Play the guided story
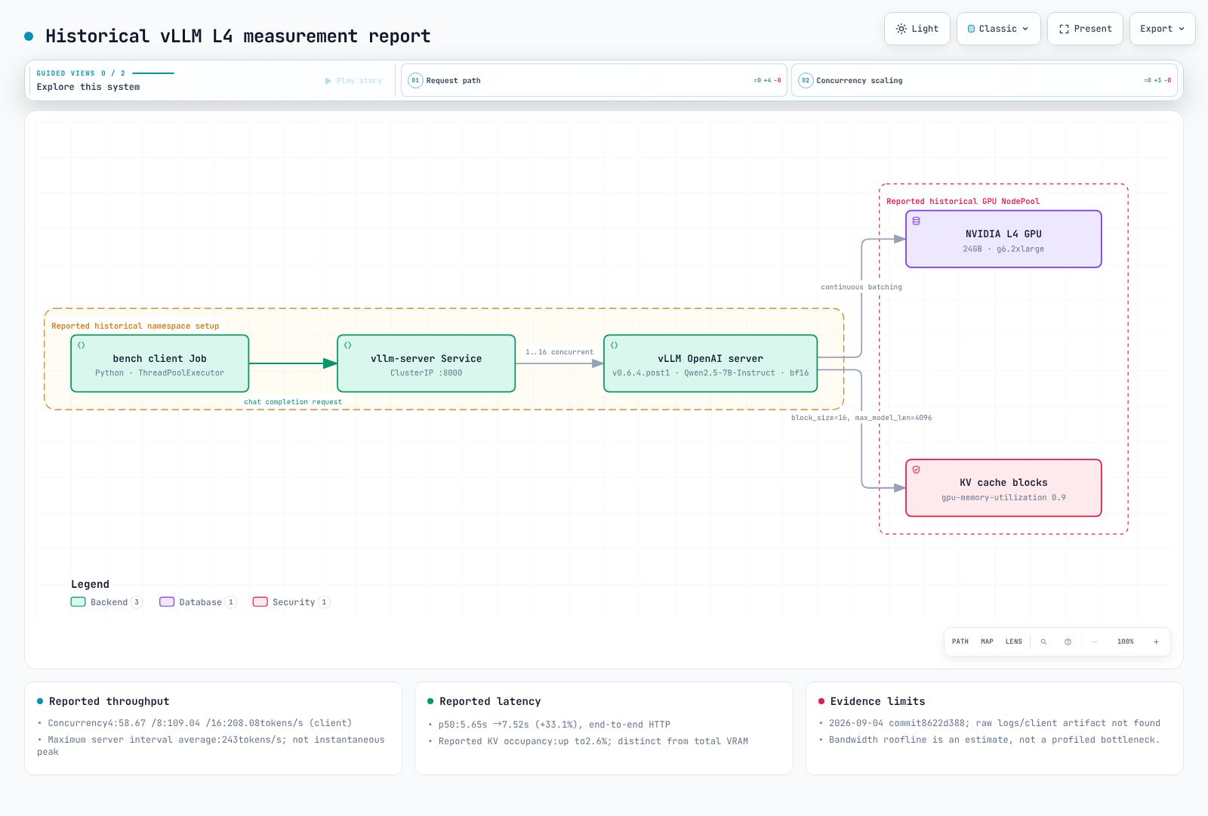This screenshot has height=816, width=1208. (x=353, y=81)
